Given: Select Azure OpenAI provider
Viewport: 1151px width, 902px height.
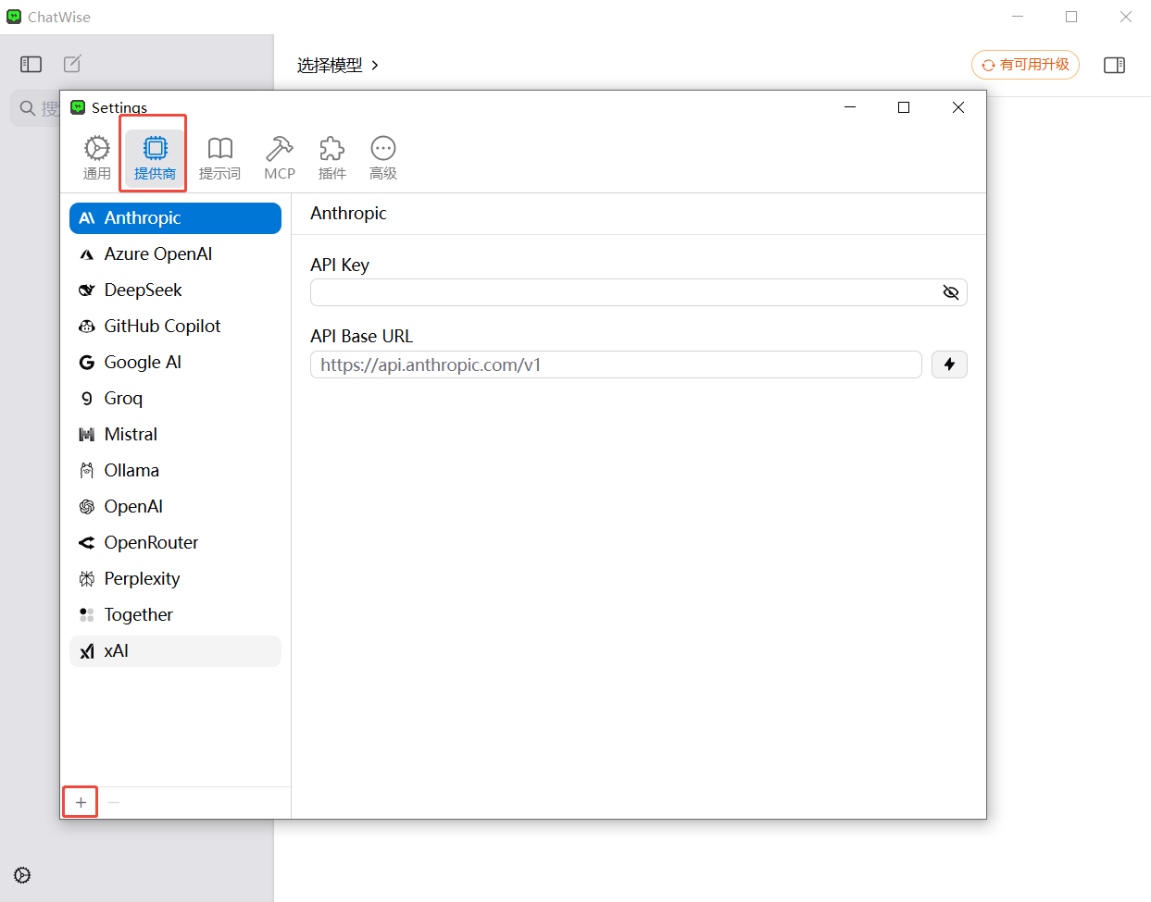Looking at the screenshot, I should click(175, 254).
